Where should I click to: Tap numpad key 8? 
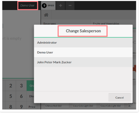click(11, 106)
